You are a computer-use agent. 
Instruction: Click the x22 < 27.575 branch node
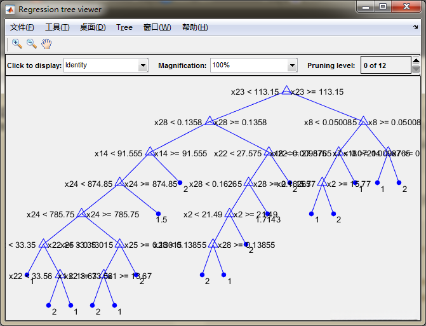click(269, 151)
